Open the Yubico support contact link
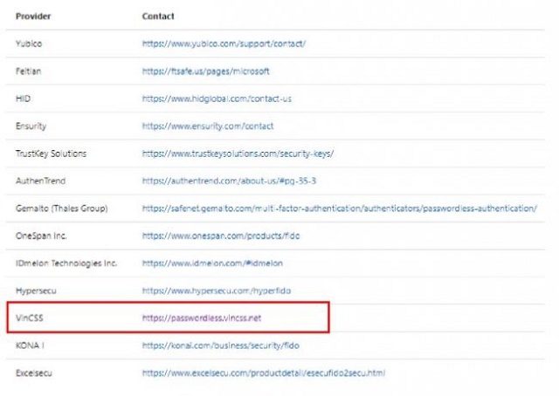The width and height of the screenshot is (559, 396). 224,44
